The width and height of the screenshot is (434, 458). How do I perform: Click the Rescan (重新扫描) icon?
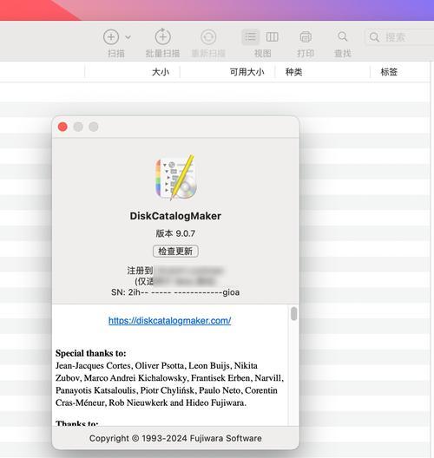point(208,37)
